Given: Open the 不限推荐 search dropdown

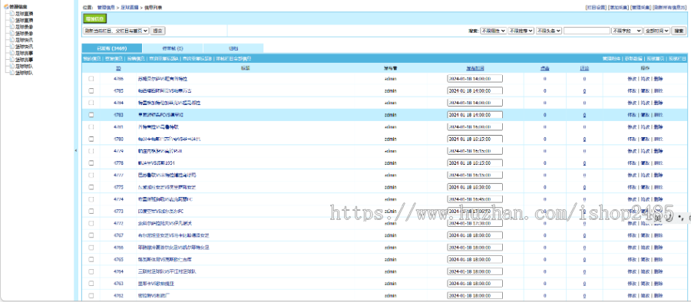Looking at the screenshot, I should pyautogui.click(x=521, y=31).
